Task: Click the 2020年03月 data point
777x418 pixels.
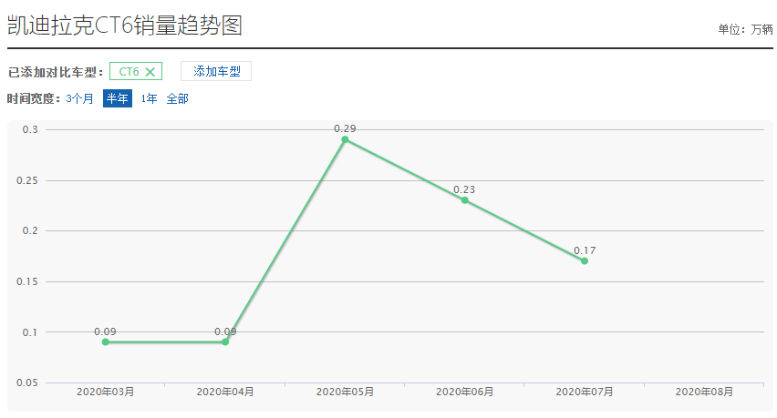Action: 106,342
